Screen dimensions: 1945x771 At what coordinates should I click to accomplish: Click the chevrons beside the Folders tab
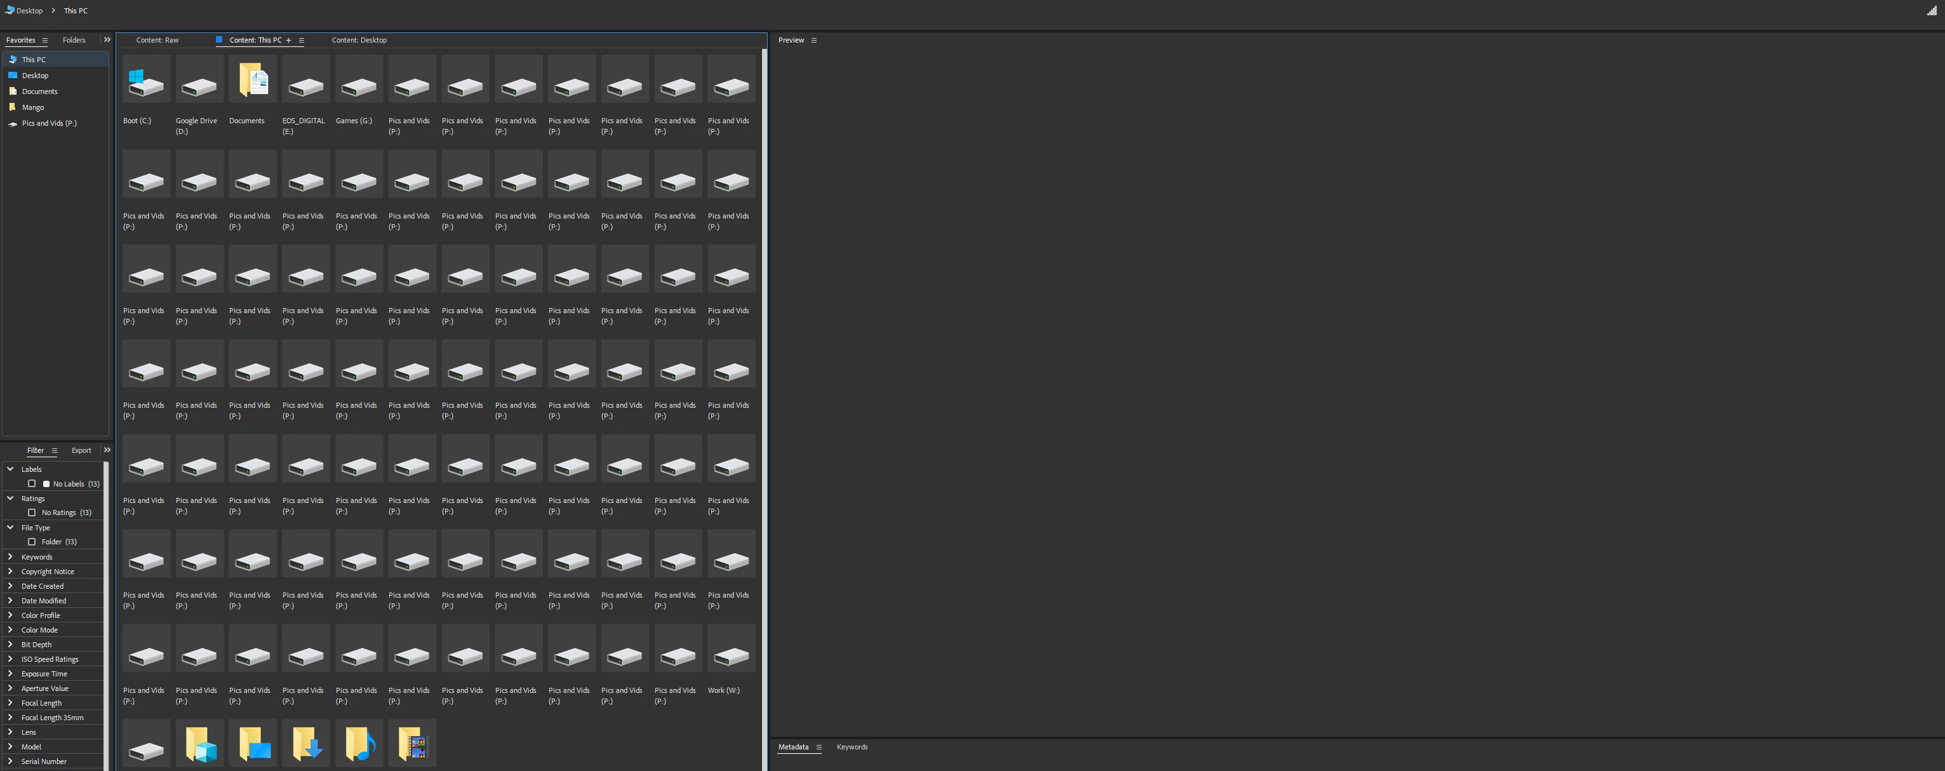[x=107, y=40]
